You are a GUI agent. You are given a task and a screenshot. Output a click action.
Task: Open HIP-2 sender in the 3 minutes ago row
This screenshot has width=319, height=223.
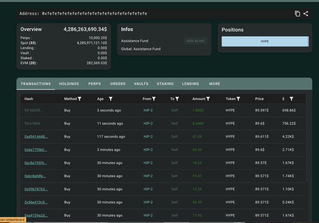click(148, 150)
